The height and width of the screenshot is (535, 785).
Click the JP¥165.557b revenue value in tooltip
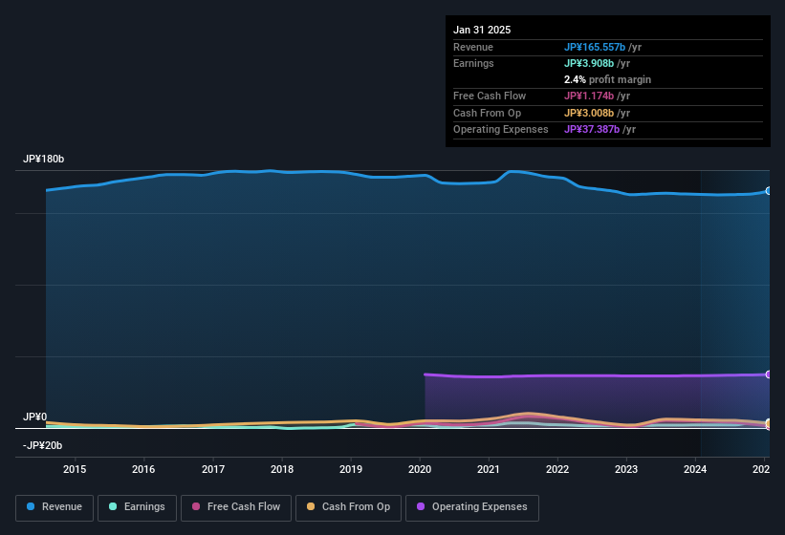(x=595, y=47)
